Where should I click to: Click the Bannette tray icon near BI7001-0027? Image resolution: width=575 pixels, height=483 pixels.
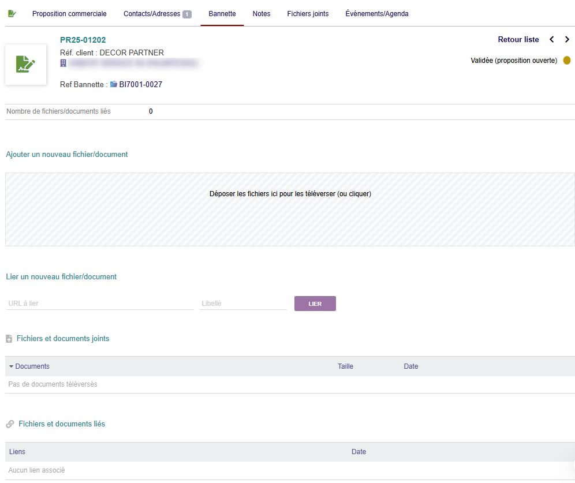coord(114,84)
